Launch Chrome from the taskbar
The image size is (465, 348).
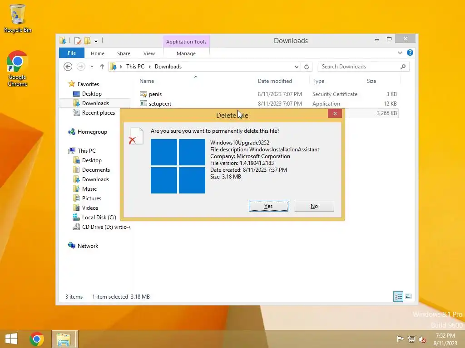pos(37,339)
